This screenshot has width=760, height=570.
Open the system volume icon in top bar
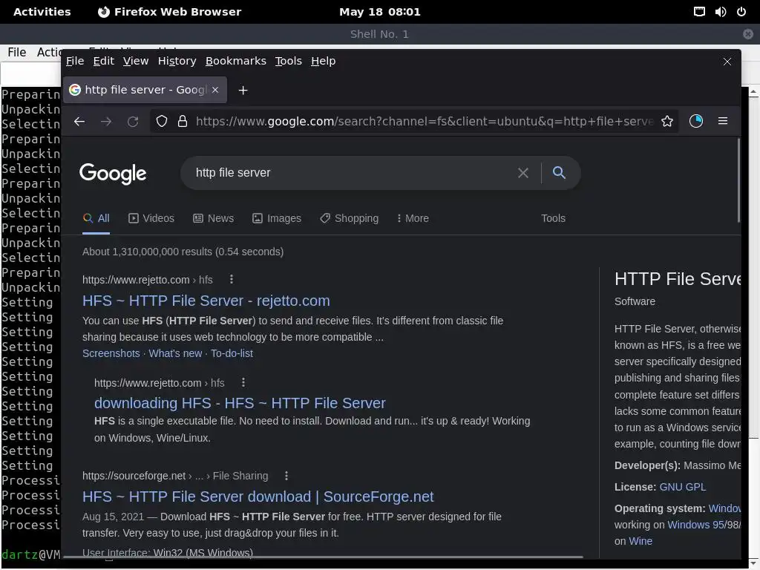(x=720, y=12)
